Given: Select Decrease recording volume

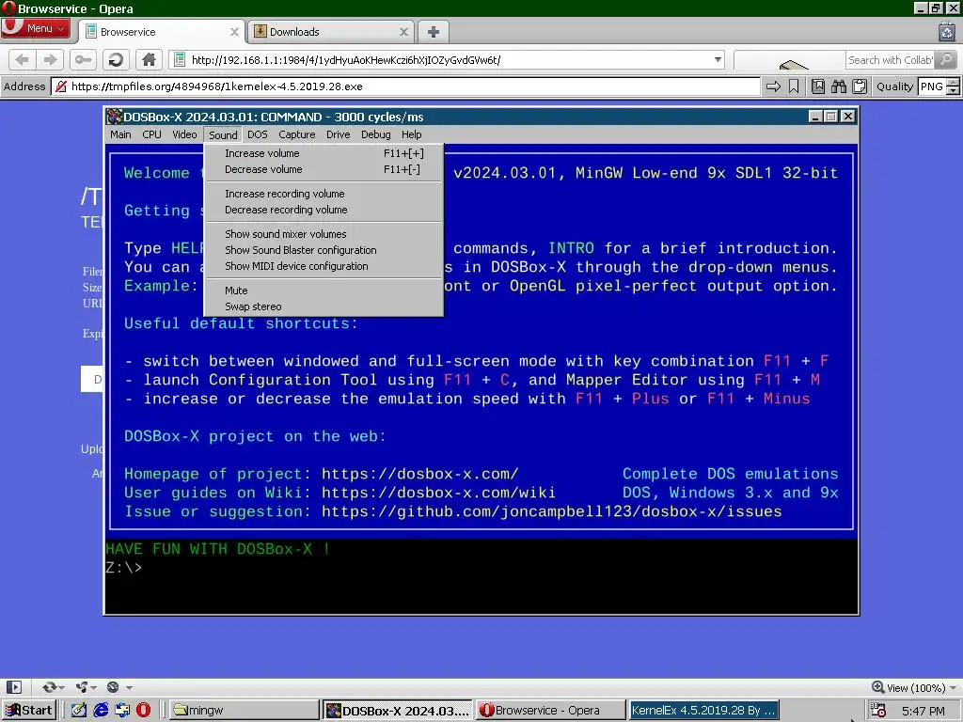Looking at the screenshot, I should [x=324, y=210].
